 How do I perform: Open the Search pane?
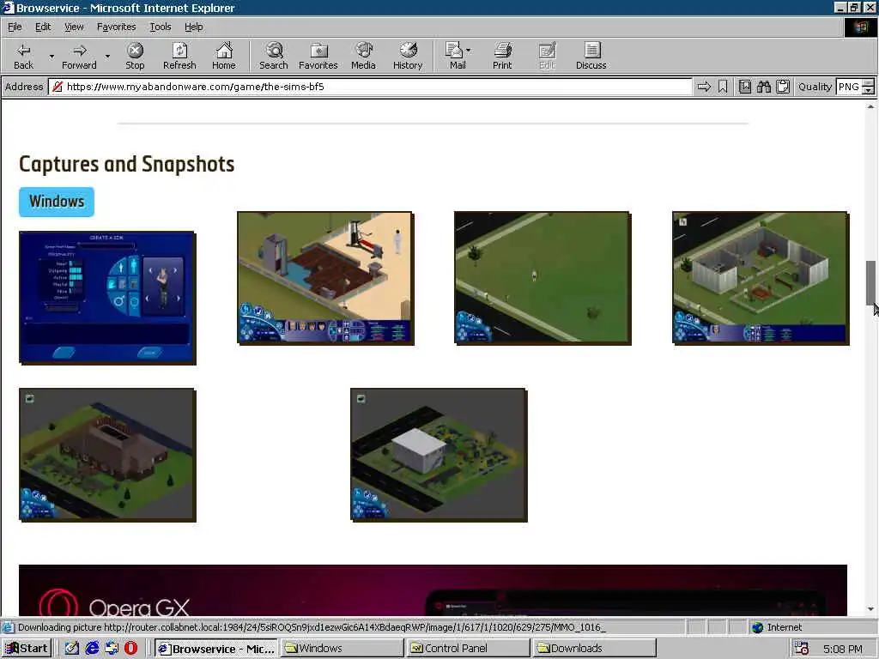point(274,56)
